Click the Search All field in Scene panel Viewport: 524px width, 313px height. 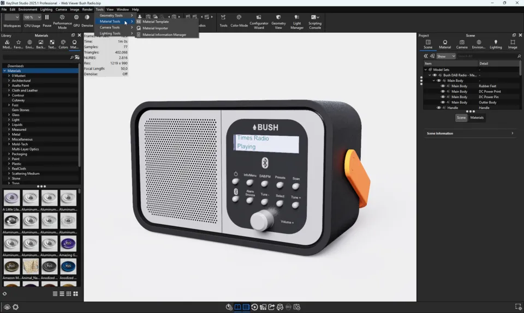(486, 56)
